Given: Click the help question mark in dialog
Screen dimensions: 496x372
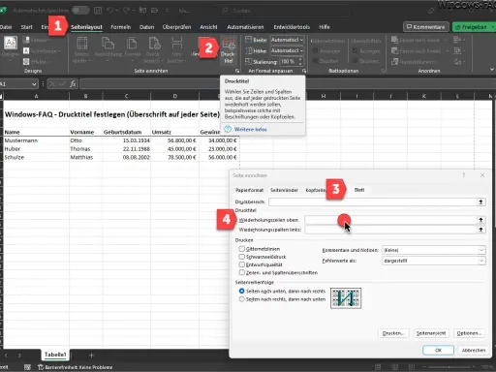Looking at the screenshot, I should pos(464,175).
